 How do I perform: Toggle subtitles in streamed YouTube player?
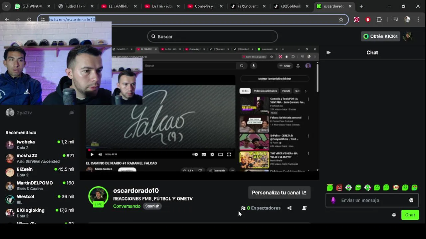[x=204, y=154]
